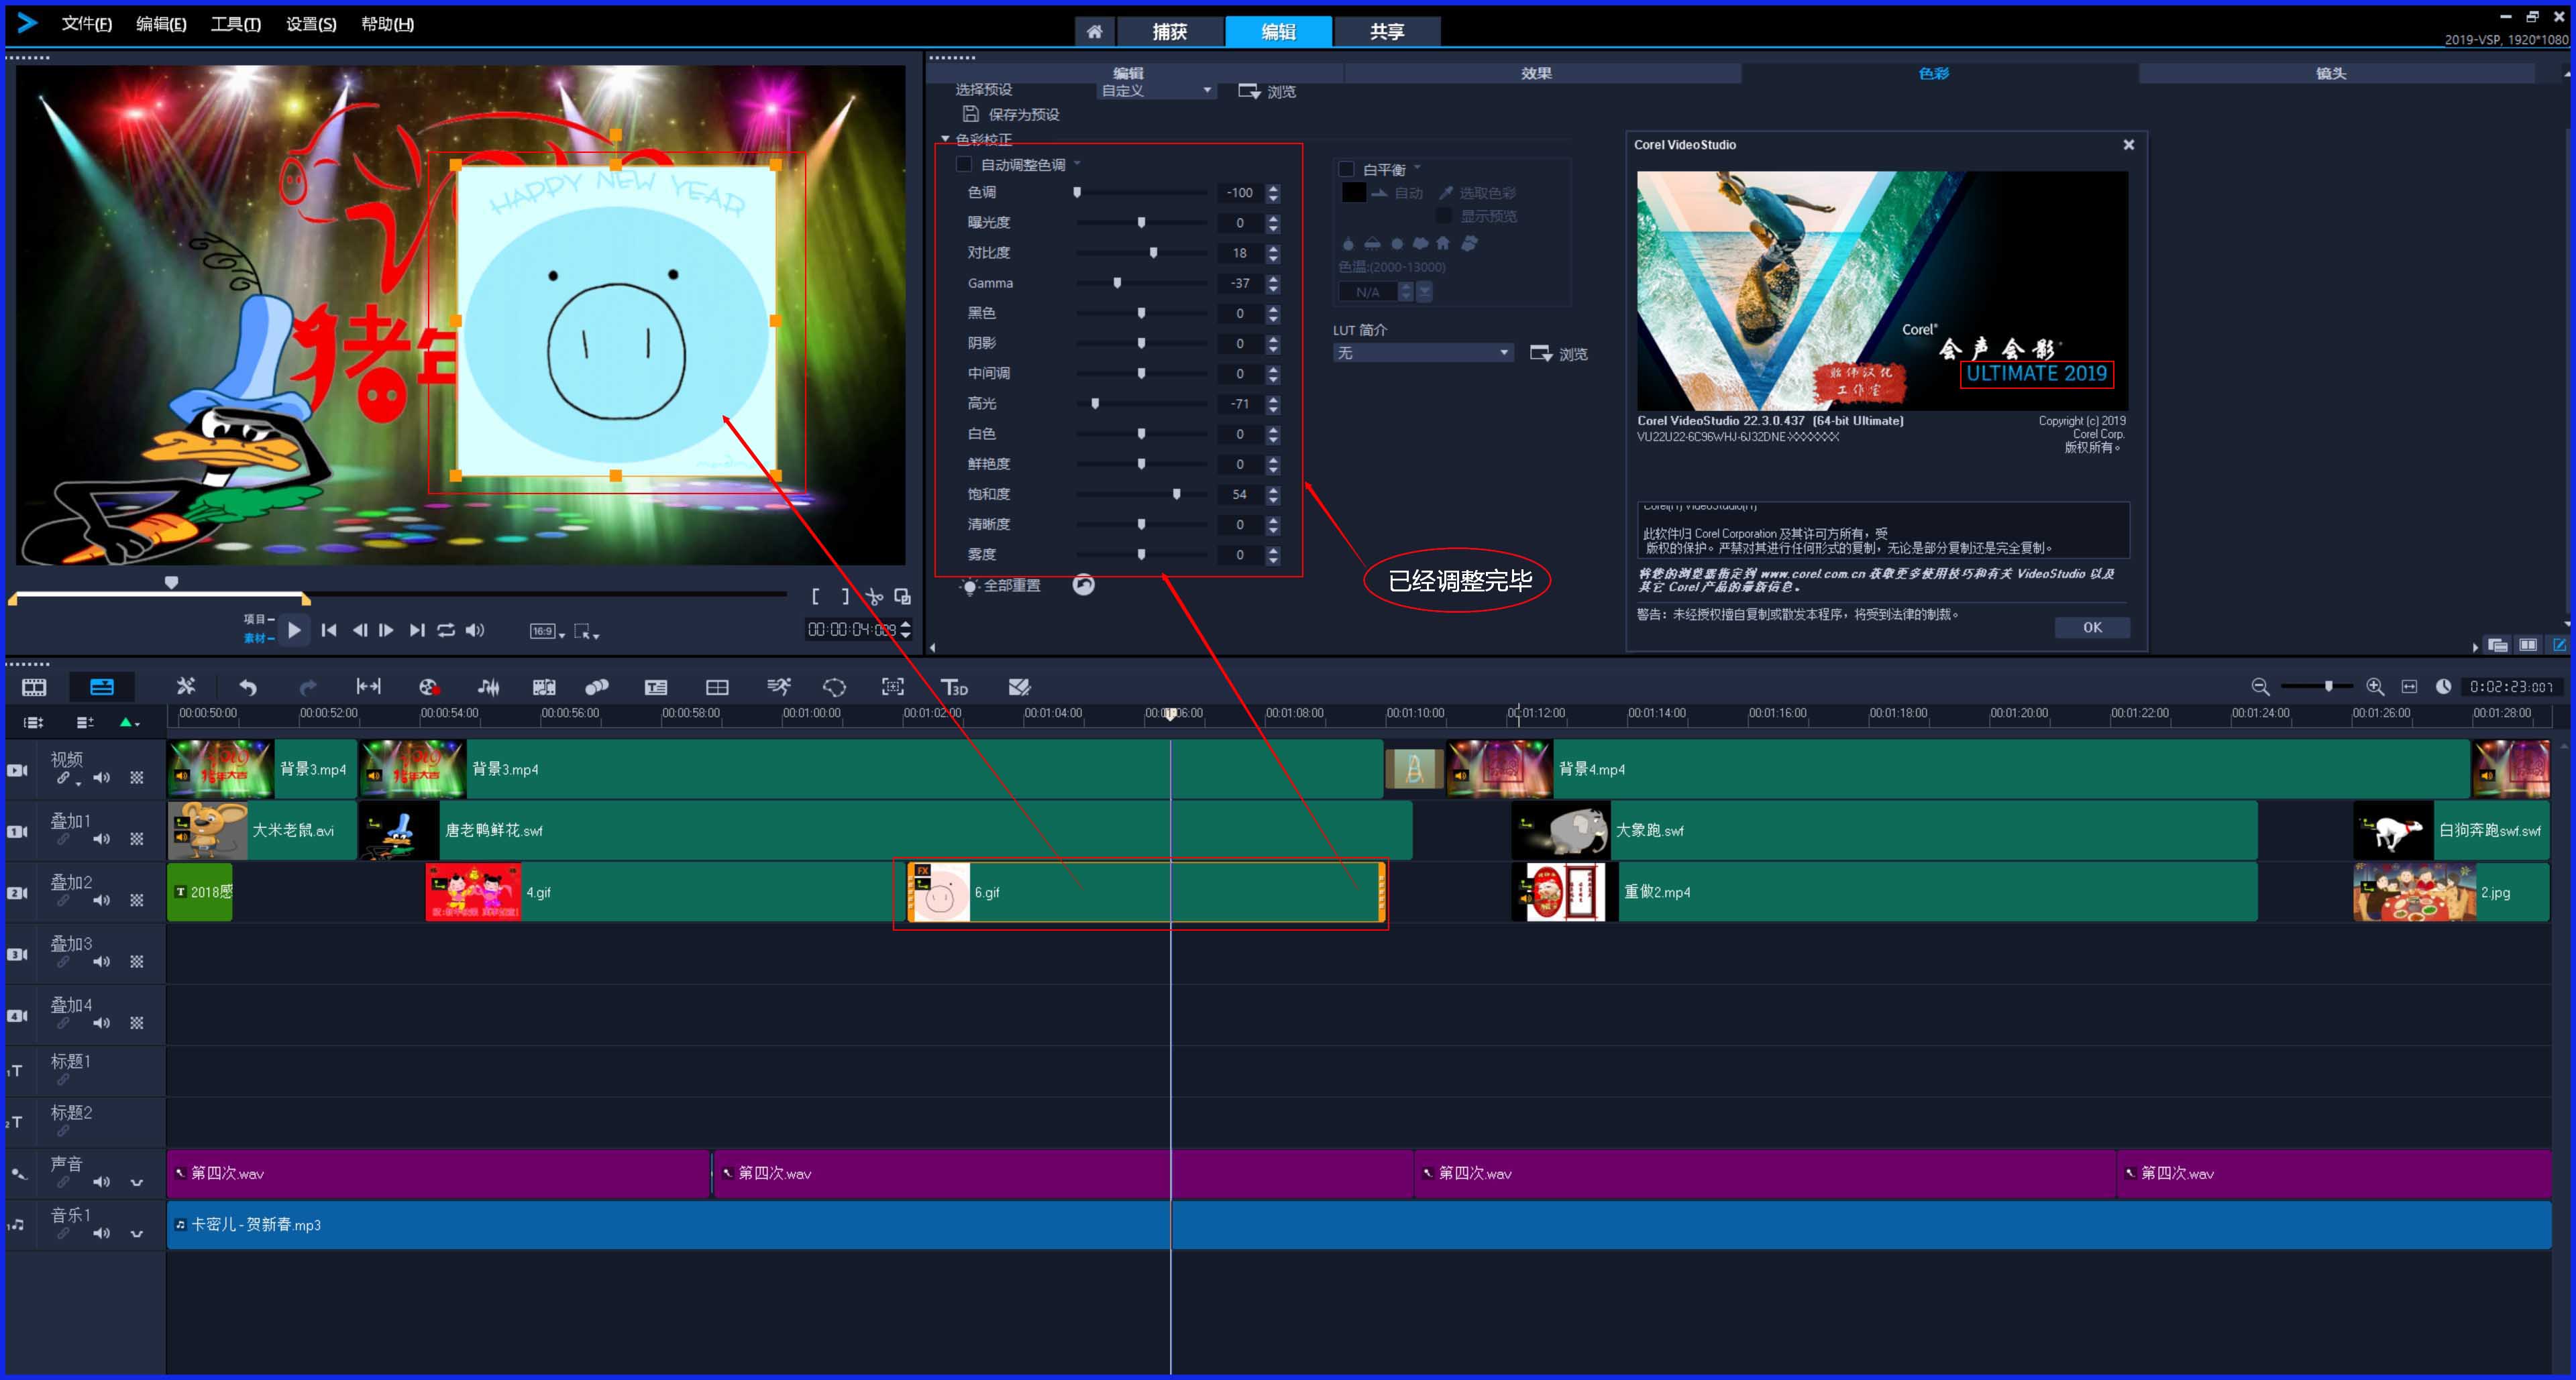Switch to 捕获 tab
This screenshot has height=1380, width=2576.
[1170, 32]
